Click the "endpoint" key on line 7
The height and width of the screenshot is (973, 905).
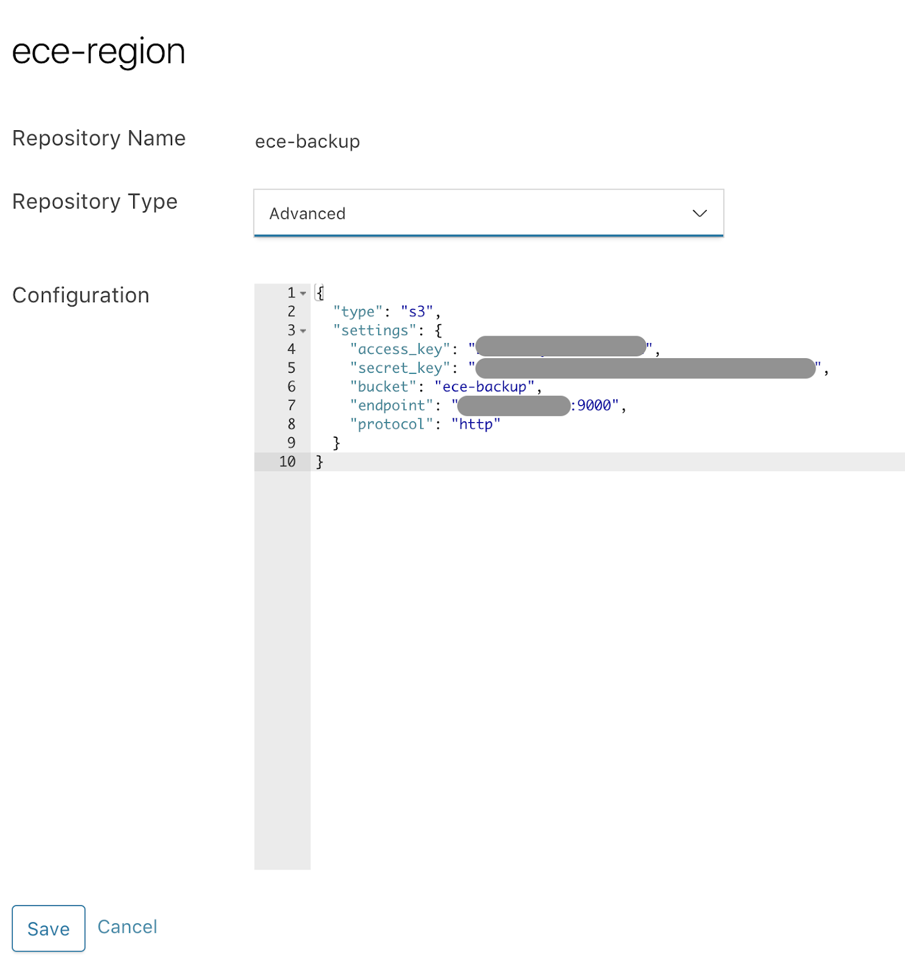click(x=391, y=406)
